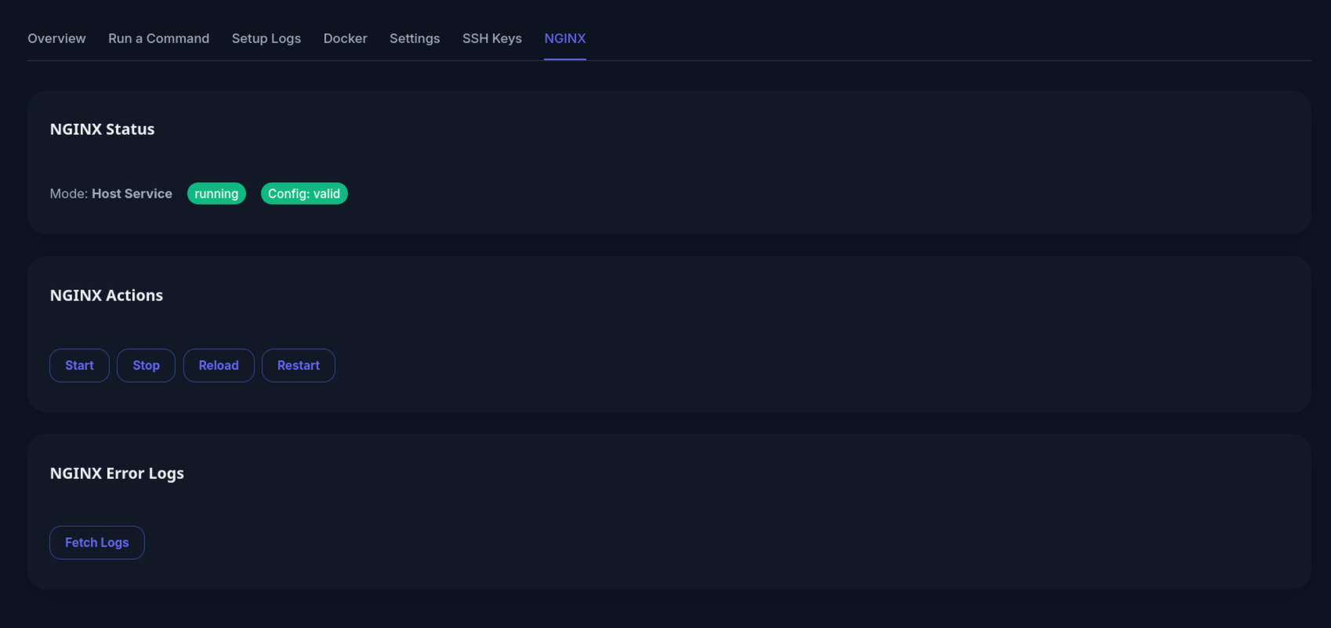Click the Mode: Host Service text
Viewport: 1331px width, 628px height.
(x=111, y=194)
